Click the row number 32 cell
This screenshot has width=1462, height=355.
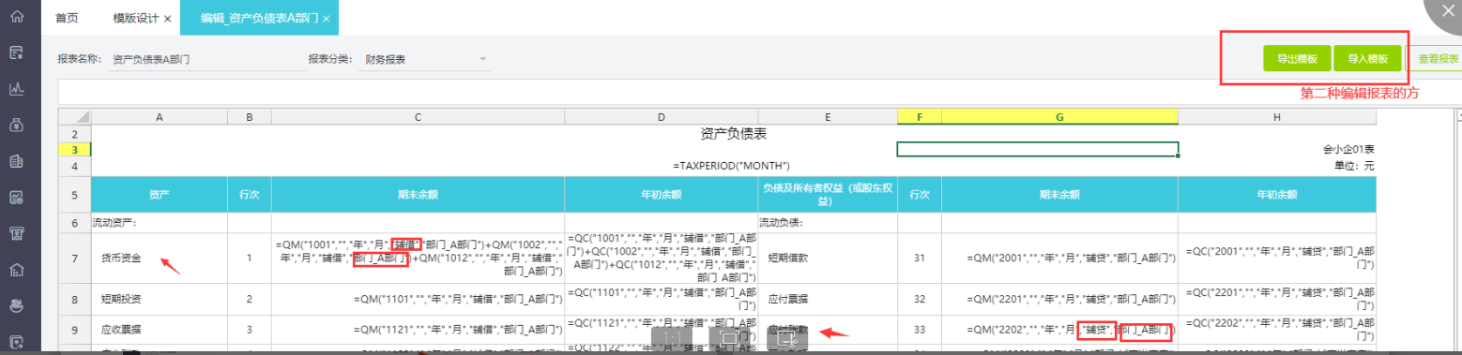(919, 299)
